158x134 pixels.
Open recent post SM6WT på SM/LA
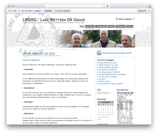[x=104, y=81]
